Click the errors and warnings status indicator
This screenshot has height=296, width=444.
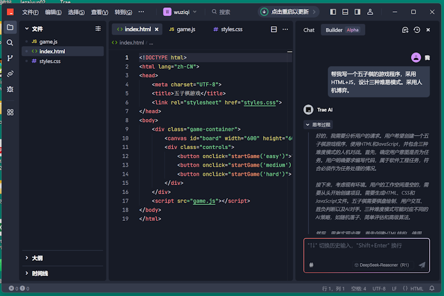19,289
